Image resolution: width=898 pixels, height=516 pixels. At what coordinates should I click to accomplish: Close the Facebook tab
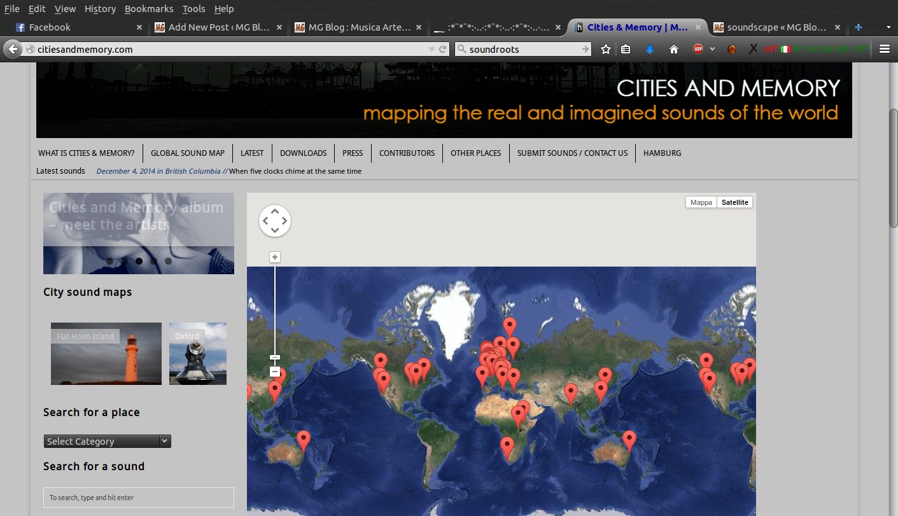(x=139, y=27)
